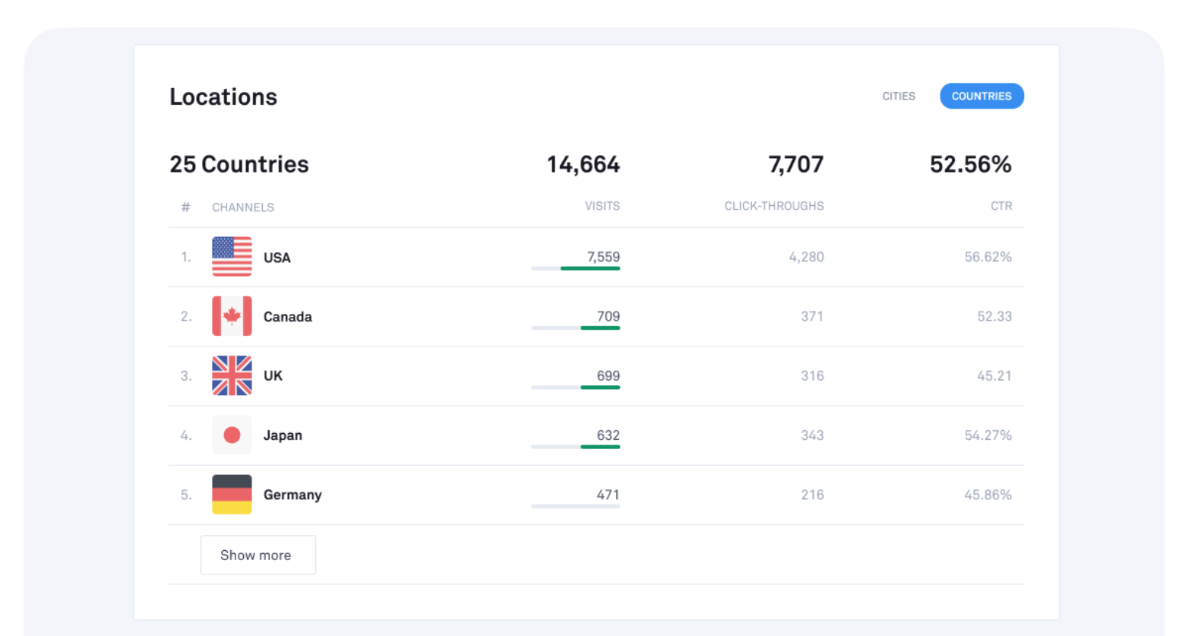Image resolution: width=1192 pixels, height=636 pixels.
Task: Click Canada visits value 709
Action: [x=609, y=316]
